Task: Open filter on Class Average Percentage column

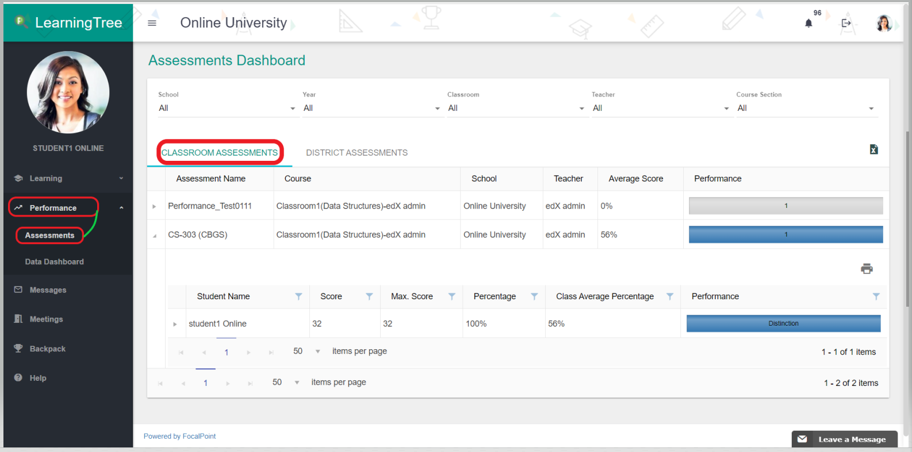Action: click(x=670, y=296)
